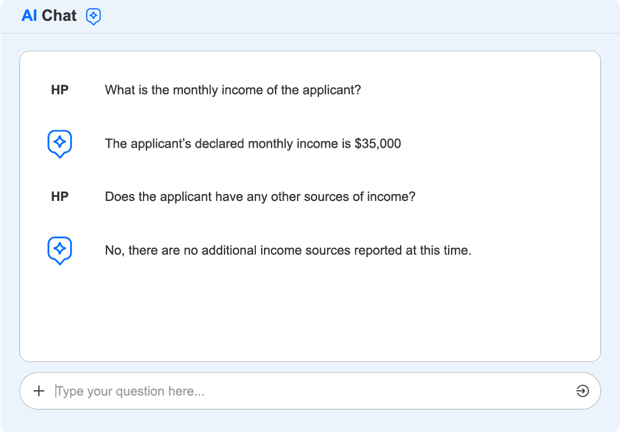This screenshot has height=432, width=620.
Task: Click the reply 'No, there are no additional income sources'
Action: point(288,250)
